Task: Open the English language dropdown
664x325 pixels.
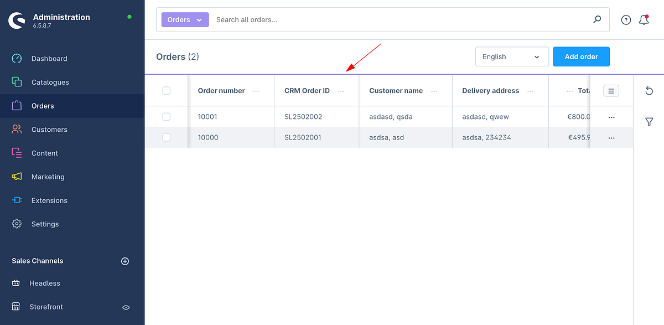Action: coord(511,56)
